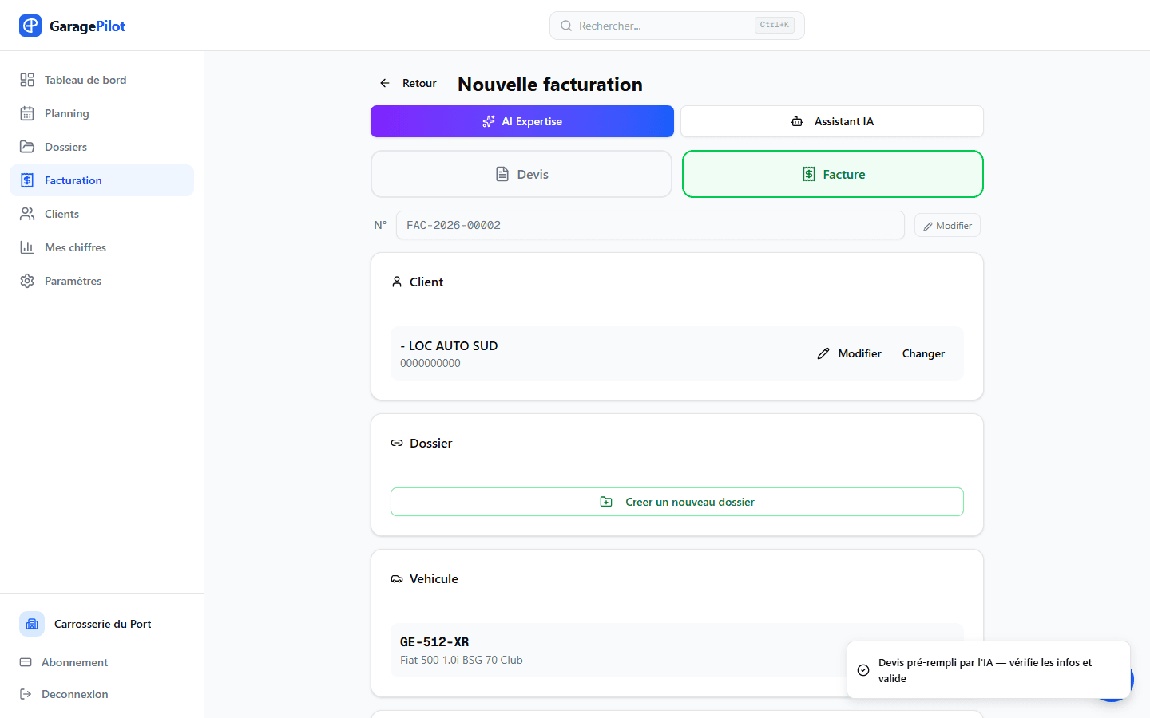Image resolution: width=1150 pixels, height=718 pixels.
Task: Select the Facturation menu item
Action: pyautogui.click(x=101, y=180)
